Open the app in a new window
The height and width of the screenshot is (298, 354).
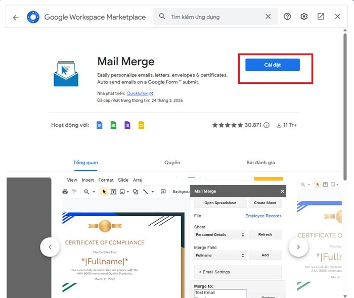point(321,17)
